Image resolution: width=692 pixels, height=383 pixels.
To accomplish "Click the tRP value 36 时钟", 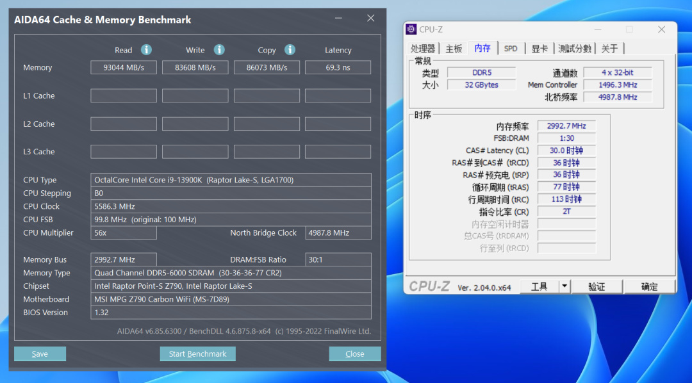I will coord(566,175).
